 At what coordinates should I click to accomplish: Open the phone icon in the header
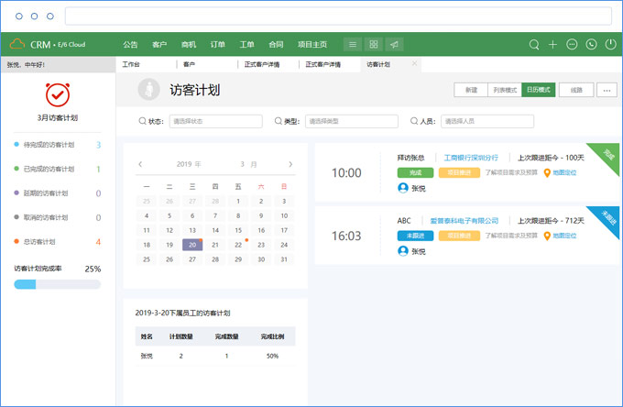coord(591,44)
